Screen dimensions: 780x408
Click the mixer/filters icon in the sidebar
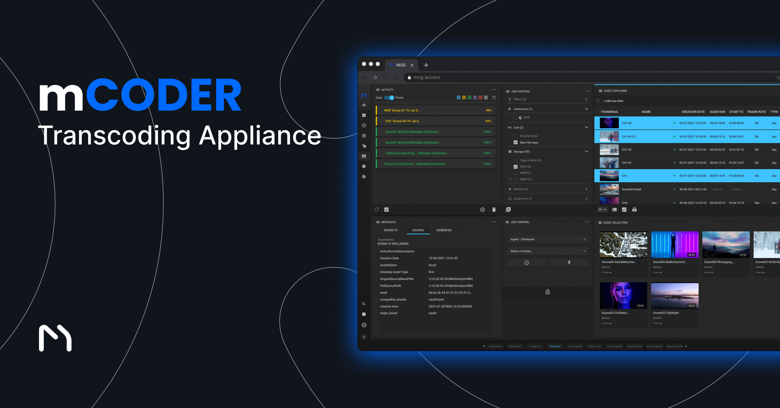364,156
